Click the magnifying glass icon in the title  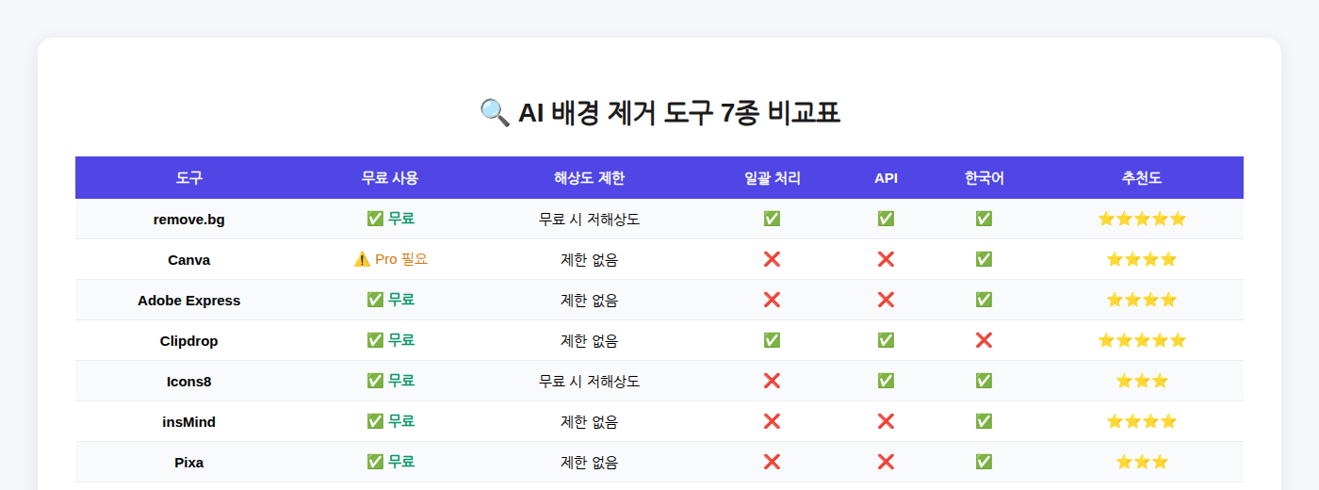coord(495,113)
